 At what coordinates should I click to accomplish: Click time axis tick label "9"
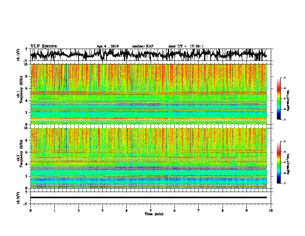point(246,211)
